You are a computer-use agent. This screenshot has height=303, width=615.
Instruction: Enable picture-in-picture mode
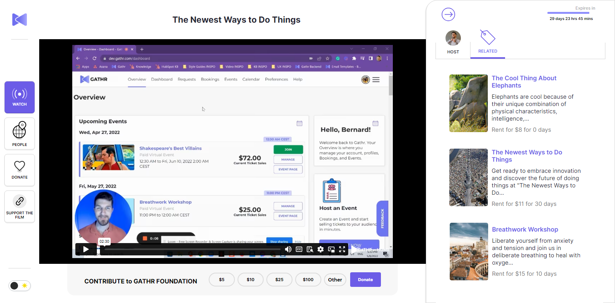(331, 249)
